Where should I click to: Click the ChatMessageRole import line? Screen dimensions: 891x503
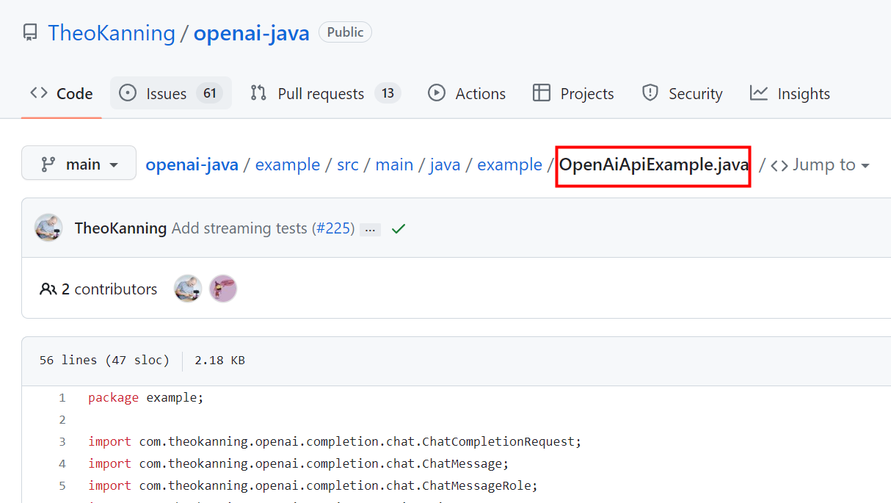point(313,486)
